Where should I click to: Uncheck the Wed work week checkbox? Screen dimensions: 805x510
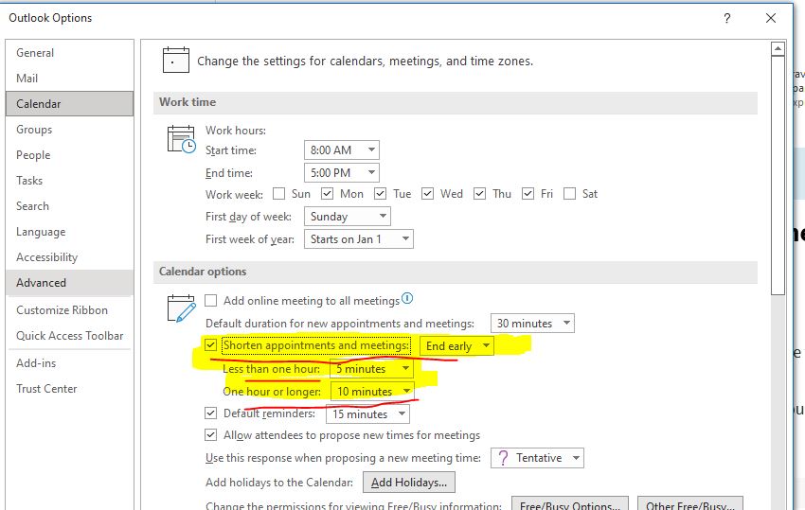[427, 193]
